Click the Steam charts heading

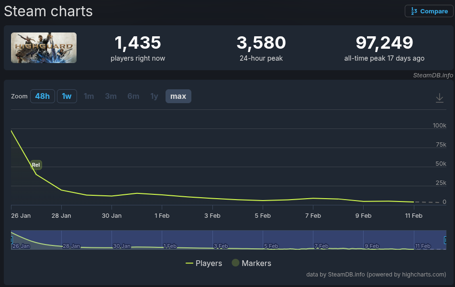click(x=48, y=11)
